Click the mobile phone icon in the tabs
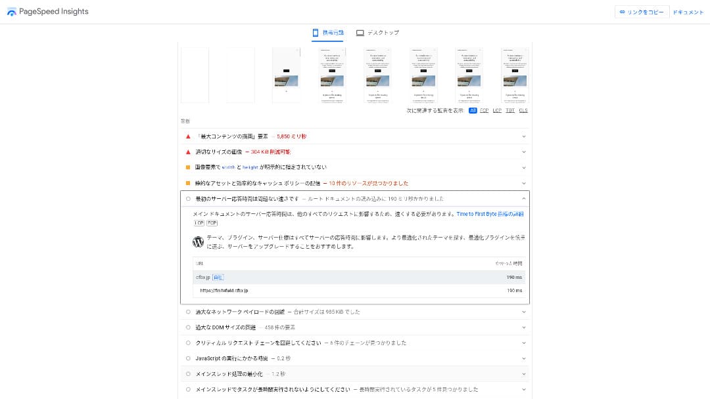 [x=316, y=33]
